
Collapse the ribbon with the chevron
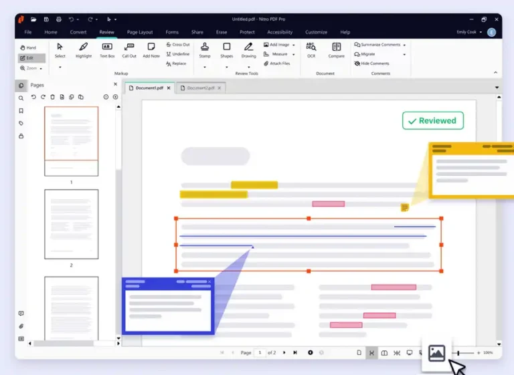[495, 73]
